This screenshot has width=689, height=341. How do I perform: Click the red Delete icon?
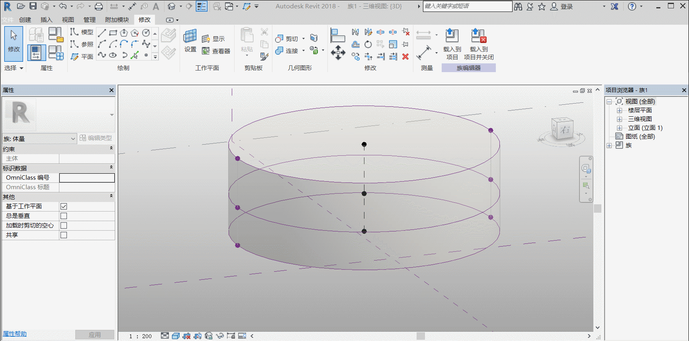click(x=405, y=57)
